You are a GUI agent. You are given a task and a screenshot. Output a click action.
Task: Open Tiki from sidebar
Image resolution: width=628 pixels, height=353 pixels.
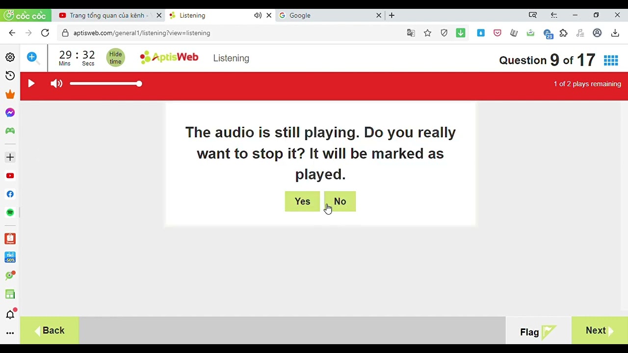pyautogui.click(x=10, y=257)
